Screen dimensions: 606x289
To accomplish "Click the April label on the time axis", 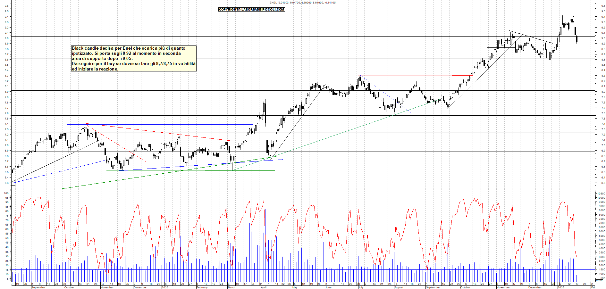I will 264,287.
